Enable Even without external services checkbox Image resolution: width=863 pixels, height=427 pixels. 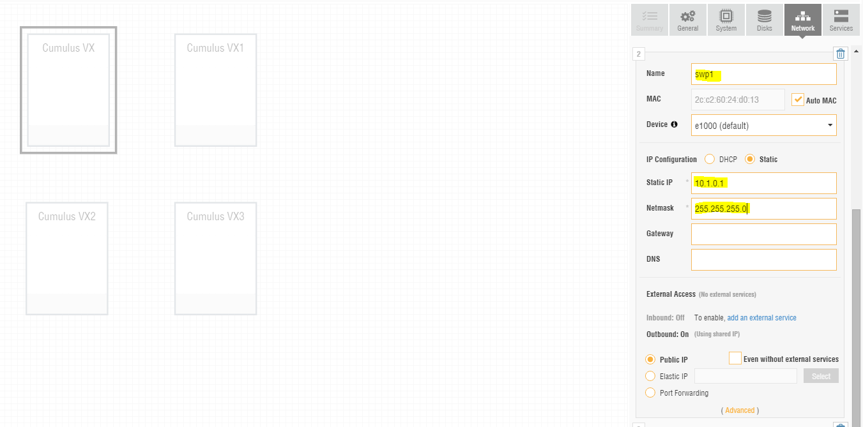pyautogui.click(x=735, y=358)
